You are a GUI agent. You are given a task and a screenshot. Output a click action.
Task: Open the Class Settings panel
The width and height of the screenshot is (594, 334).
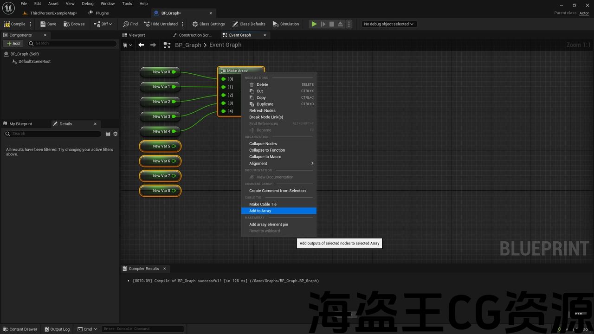208,24
